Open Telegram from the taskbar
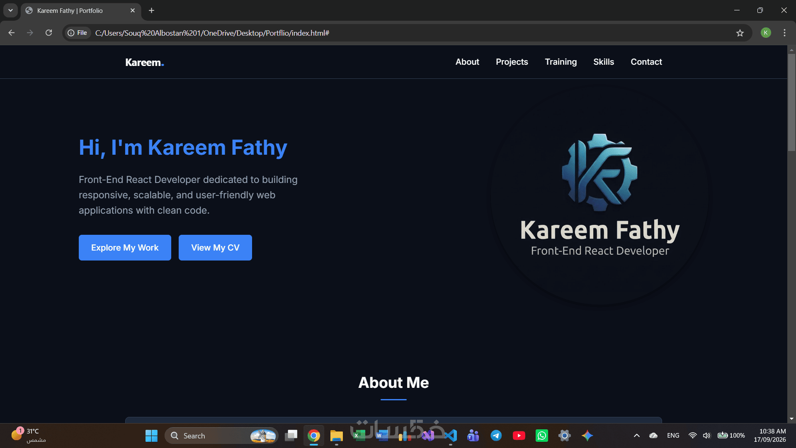 tap(496, 436)
